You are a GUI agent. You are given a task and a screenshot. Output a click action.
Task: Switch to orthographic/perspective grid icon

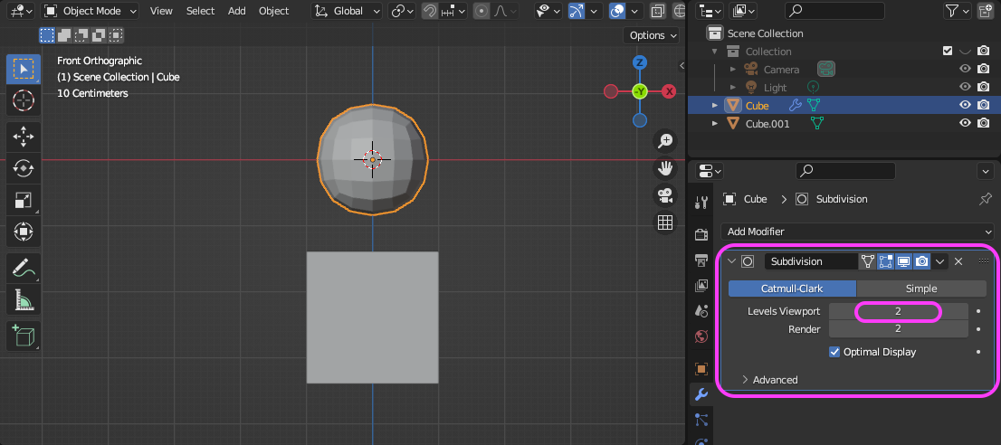click(665, 222)
